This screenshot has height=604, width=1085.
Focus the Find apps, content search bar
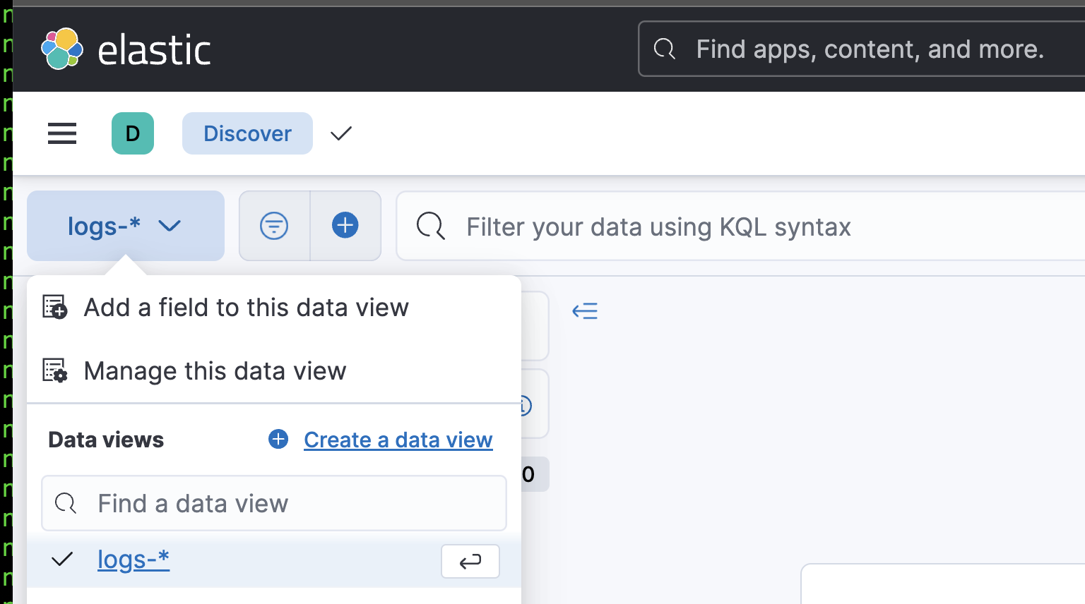point(862,49)
